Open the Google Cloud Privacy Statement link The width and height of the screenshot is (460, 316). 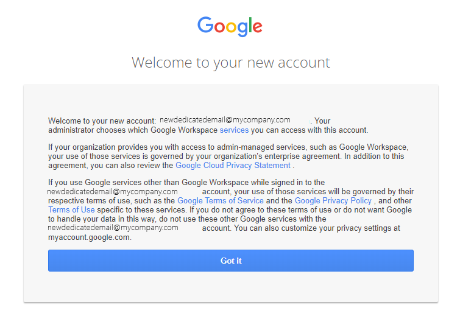pyautogui.click(x=233, y=166)
